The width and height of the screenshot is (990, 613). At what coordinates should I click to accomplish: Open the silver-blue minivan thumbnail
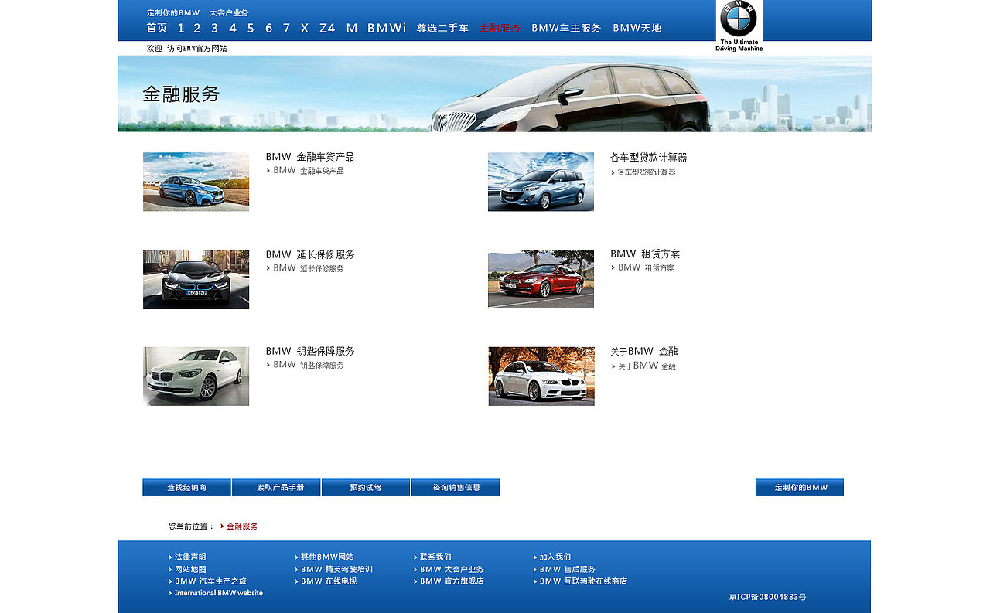coord(541,182)
